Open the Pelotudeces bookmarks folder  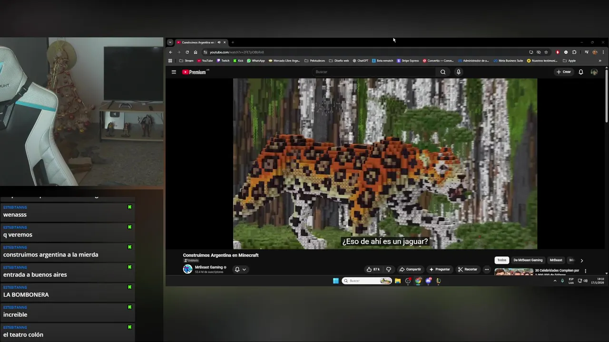coord(314,61)
